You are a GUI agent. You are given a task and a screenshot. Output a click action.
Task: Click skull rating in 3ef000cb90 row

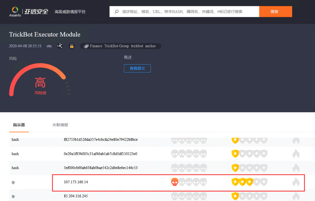189,168
